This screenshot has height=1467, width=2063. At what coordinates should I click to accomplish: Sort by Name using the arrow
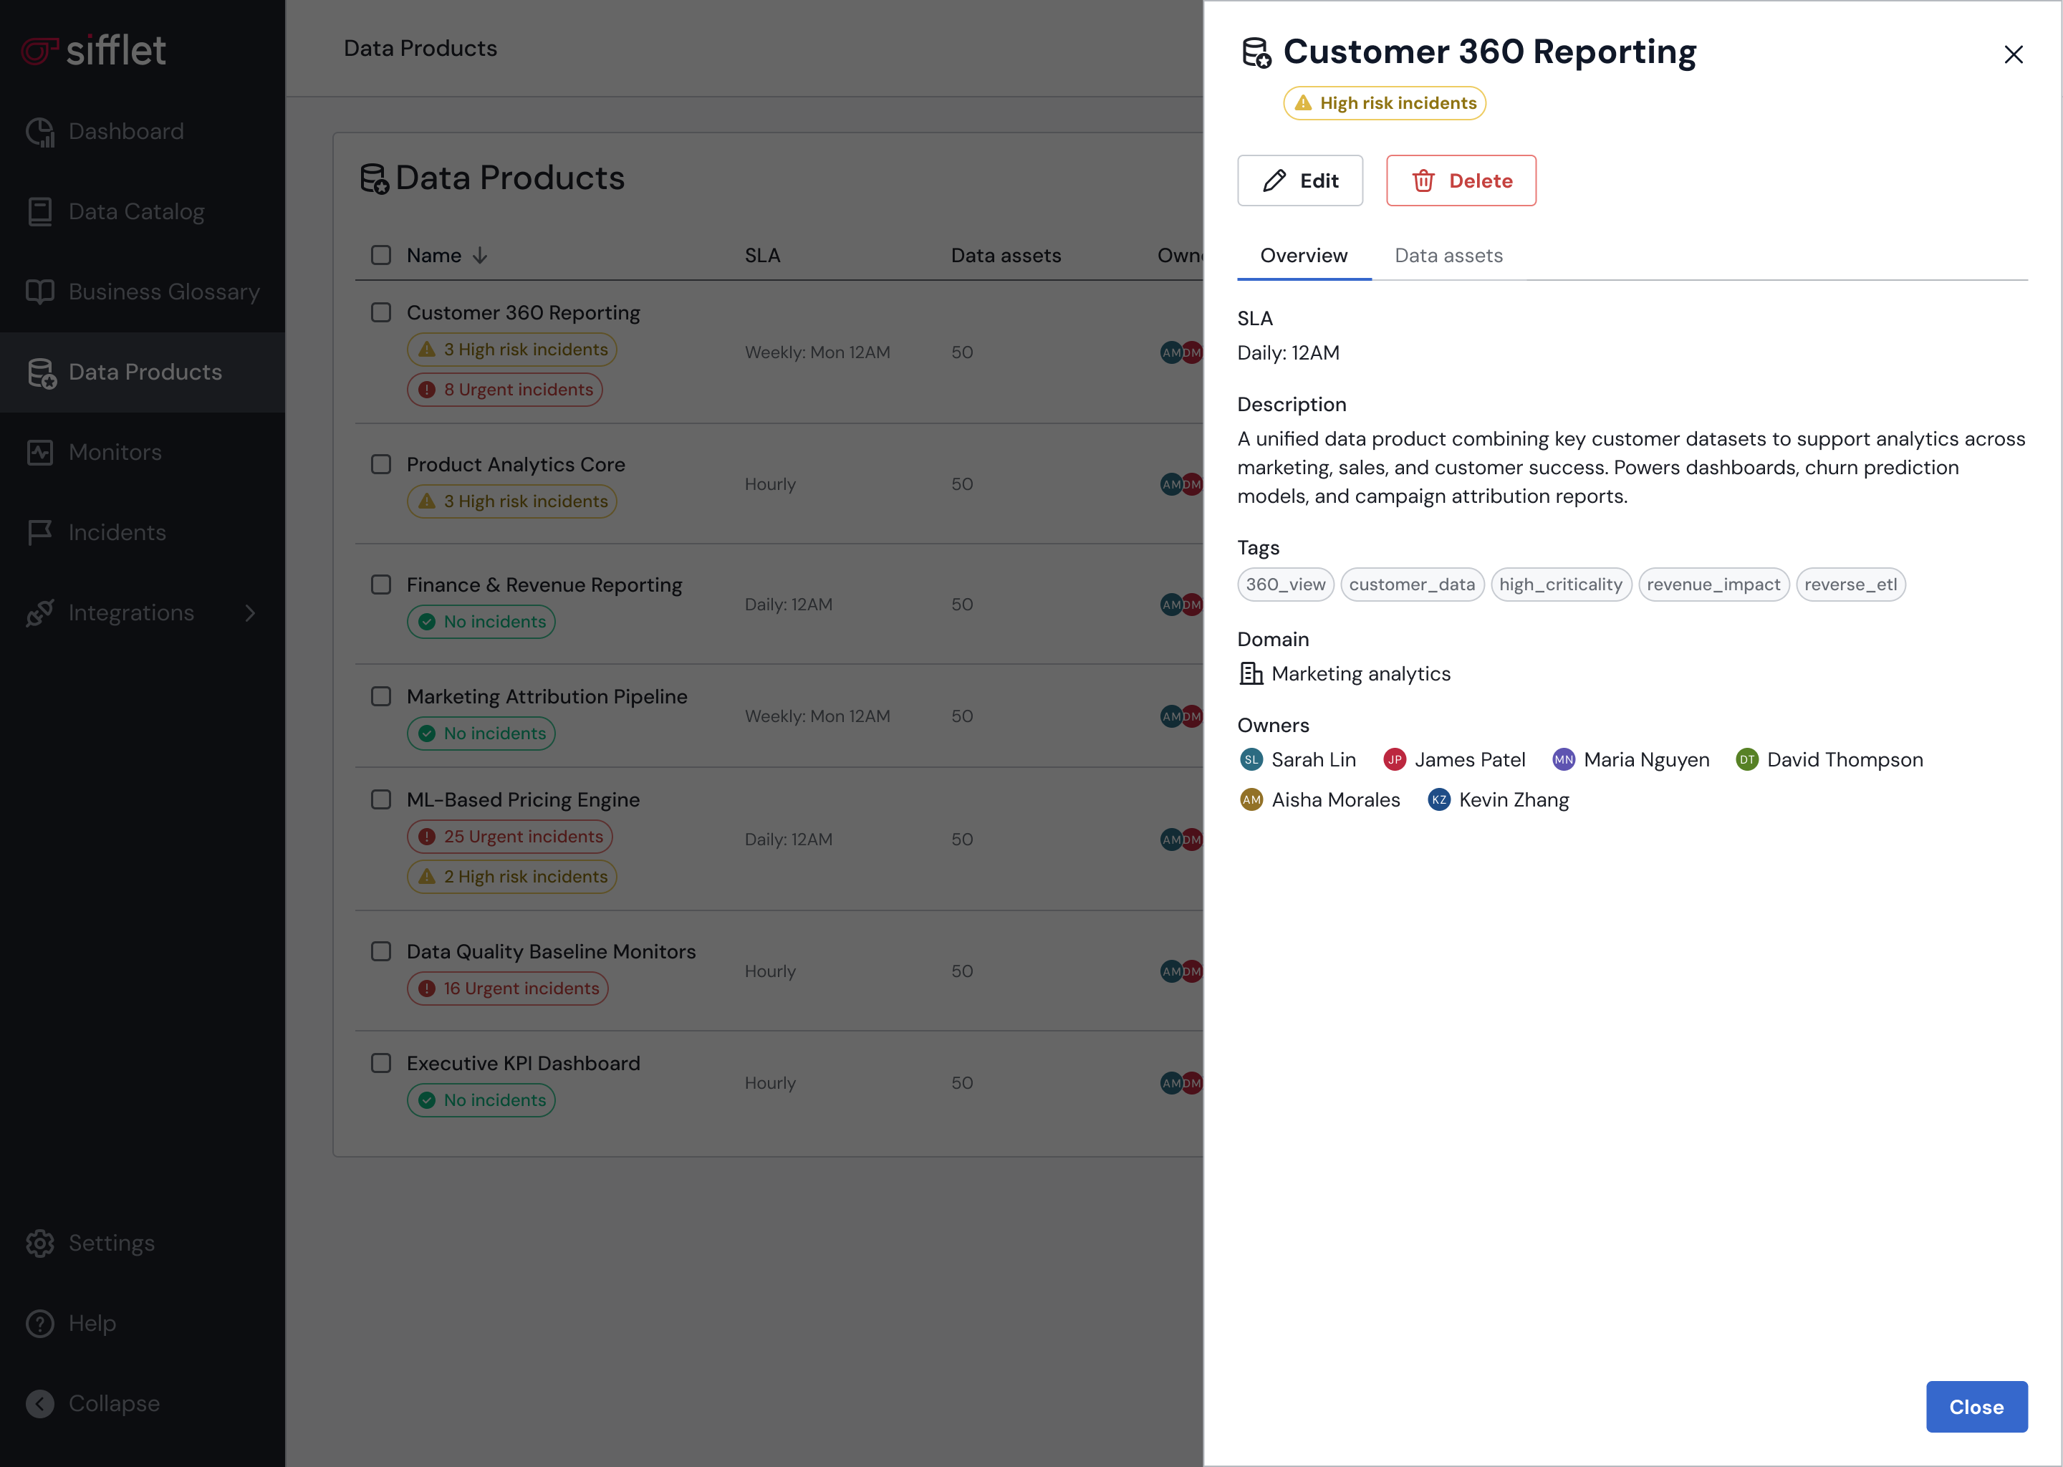coord(480,256)
